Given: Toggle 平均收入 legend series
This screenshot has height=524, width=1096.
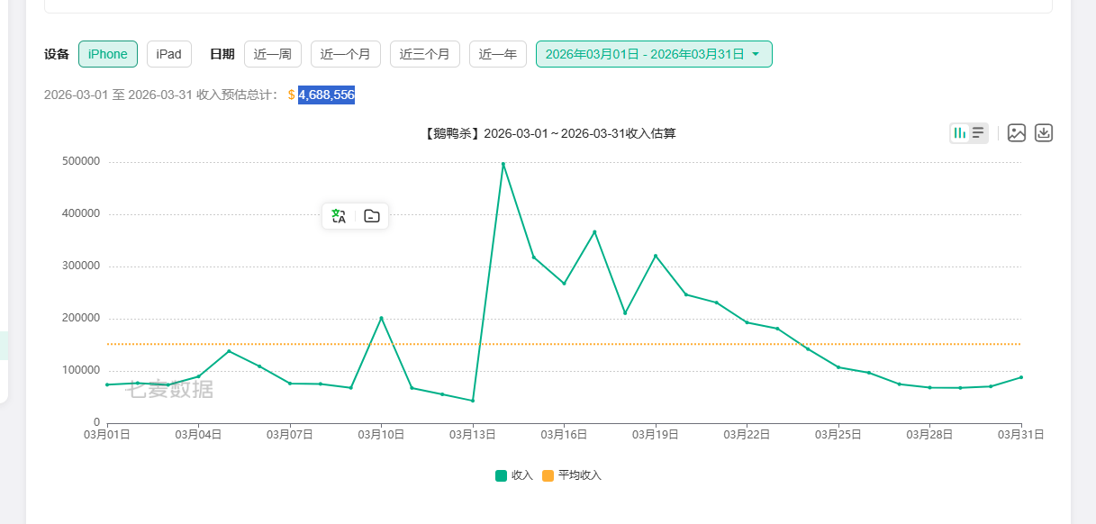Looking at the screenshot, I should [572, 475].
